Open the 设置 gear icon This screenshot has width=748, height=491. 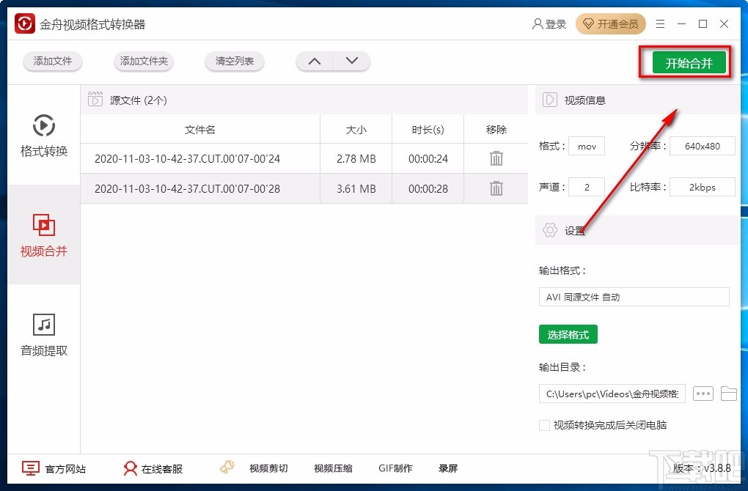point(549,230)
